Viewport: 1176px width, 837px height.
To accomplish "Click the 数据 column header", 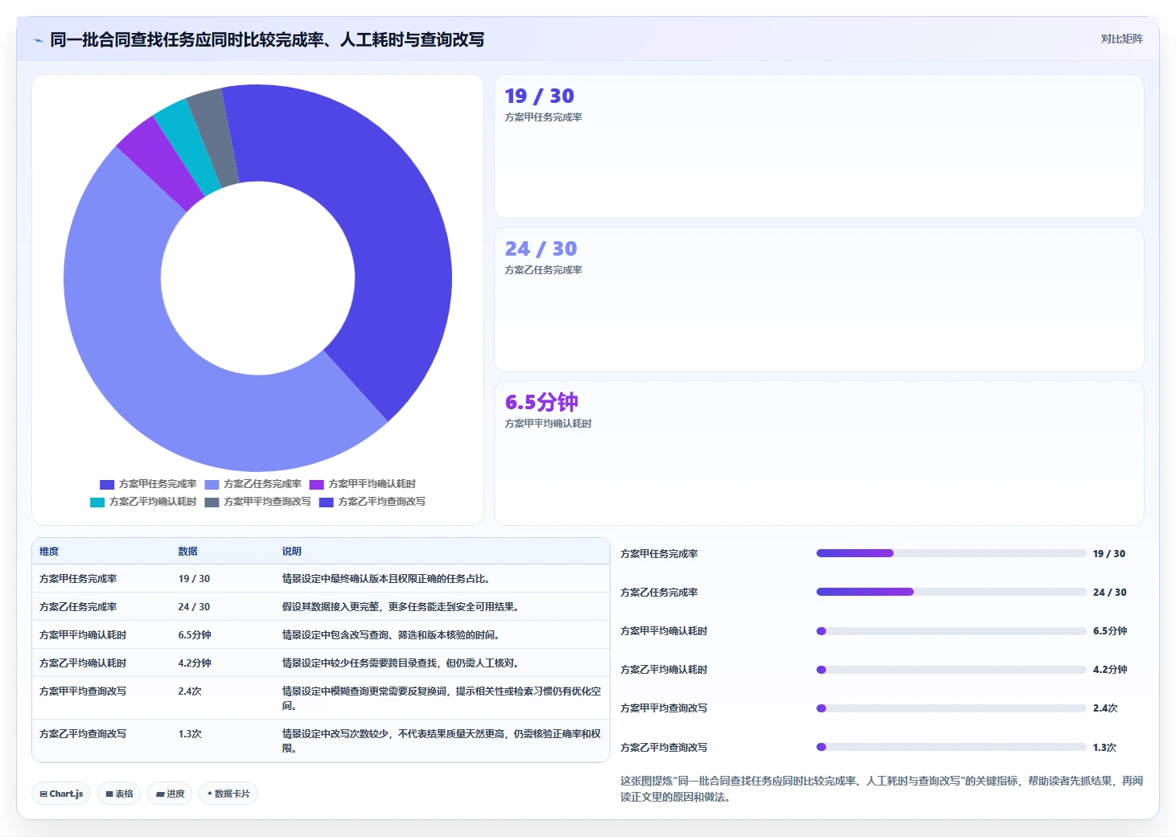I will pyautogui.click(x=187, y=552).
